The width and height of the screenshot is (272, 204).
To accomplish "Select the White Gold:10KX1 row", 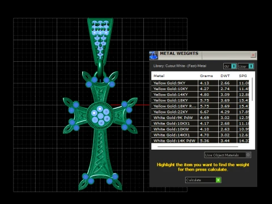I will point(200,124).
